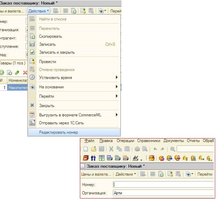
Task: Open Действия dropdown in window showing Номер field
Action: [126, 174]
